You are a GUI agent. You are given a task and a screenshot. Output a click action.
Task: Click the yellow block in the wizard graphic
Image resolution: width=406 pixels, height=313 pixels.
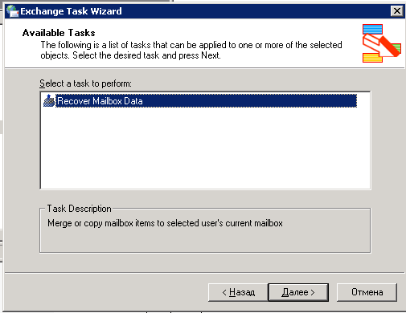(372, 58)
